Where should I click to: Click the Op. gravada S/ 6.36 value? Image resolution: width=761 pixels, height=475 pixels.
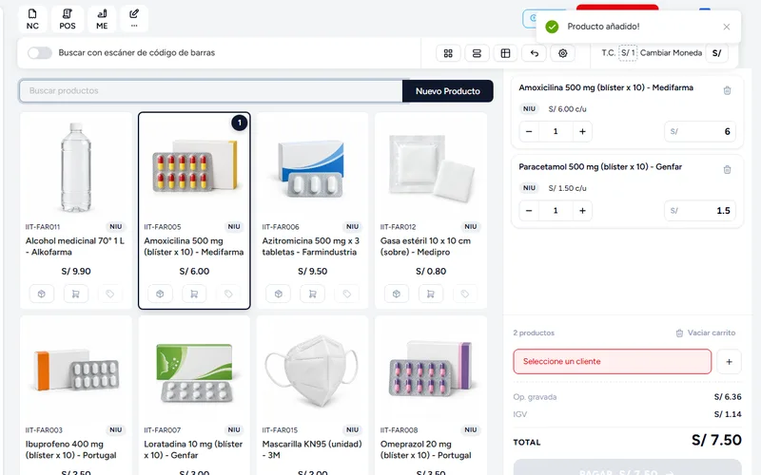click(x=728, y=397)
